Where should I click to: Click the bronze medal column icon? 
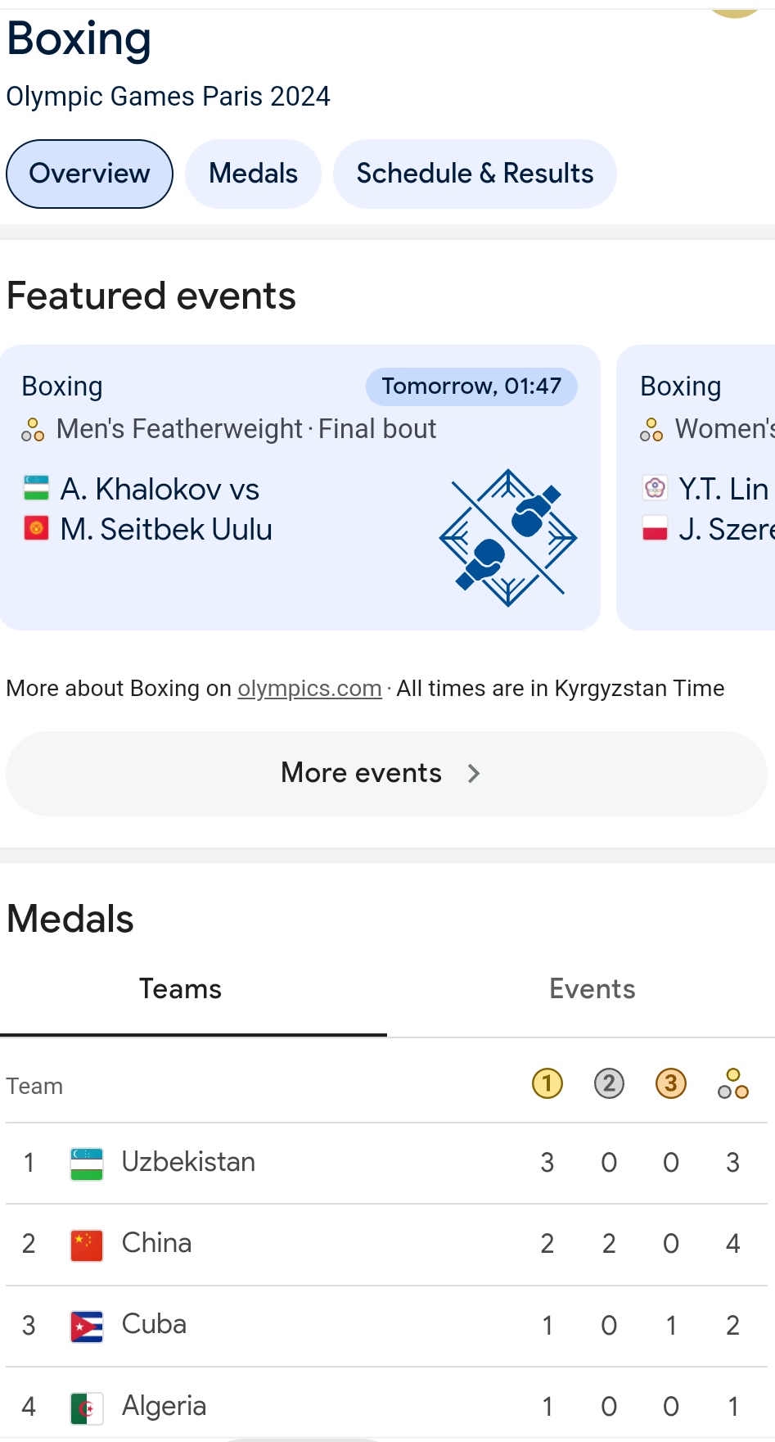(671, 1083)
